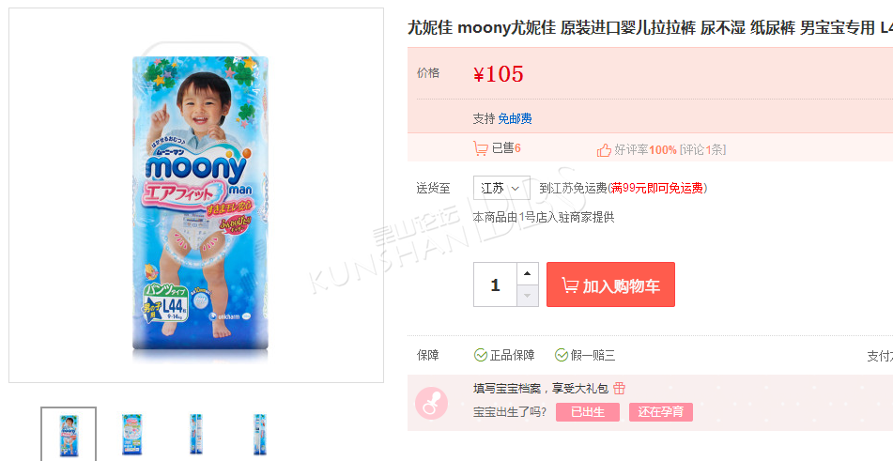Click the main moony product image
Viewport: 893px width, 461px height.
(196, 195)
